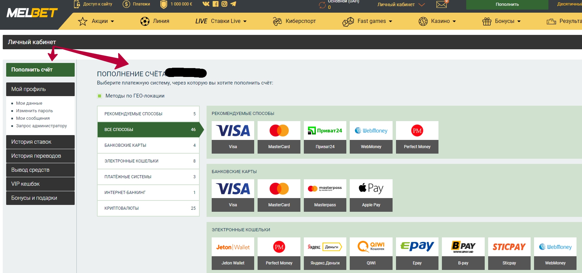Screen dimensions: 582x273
Task: Open the Изменить пароль link
Action: (x=35, y=111)
